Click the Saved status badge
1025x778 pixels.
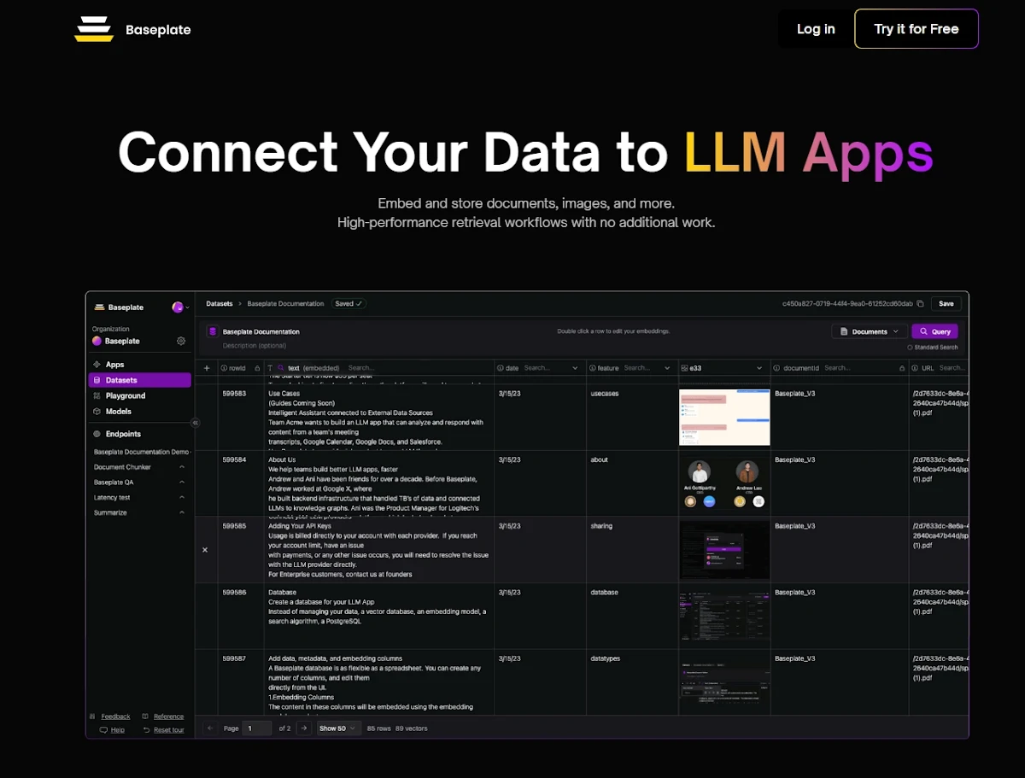[x=348, y=303]
